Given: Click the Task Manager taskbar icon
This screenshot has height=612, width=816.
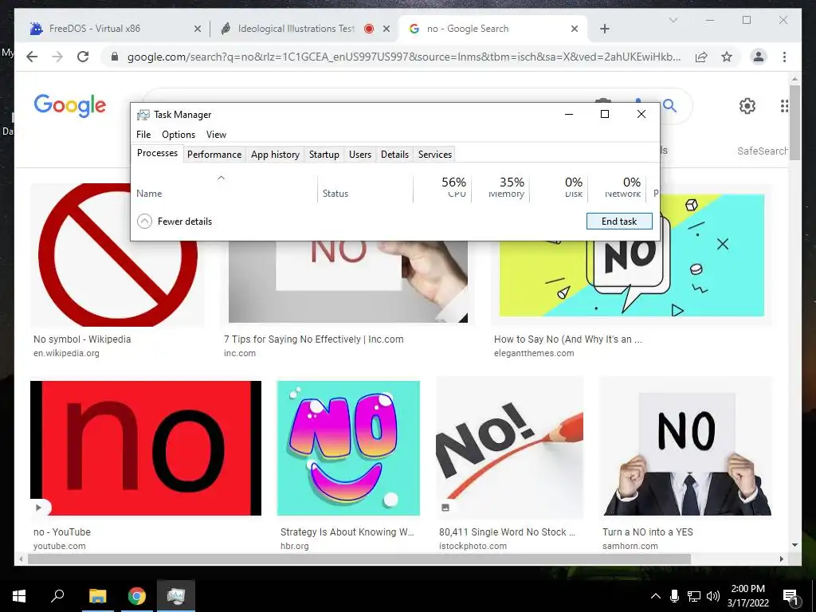Looking at the screenshot, I should (176, 596).
